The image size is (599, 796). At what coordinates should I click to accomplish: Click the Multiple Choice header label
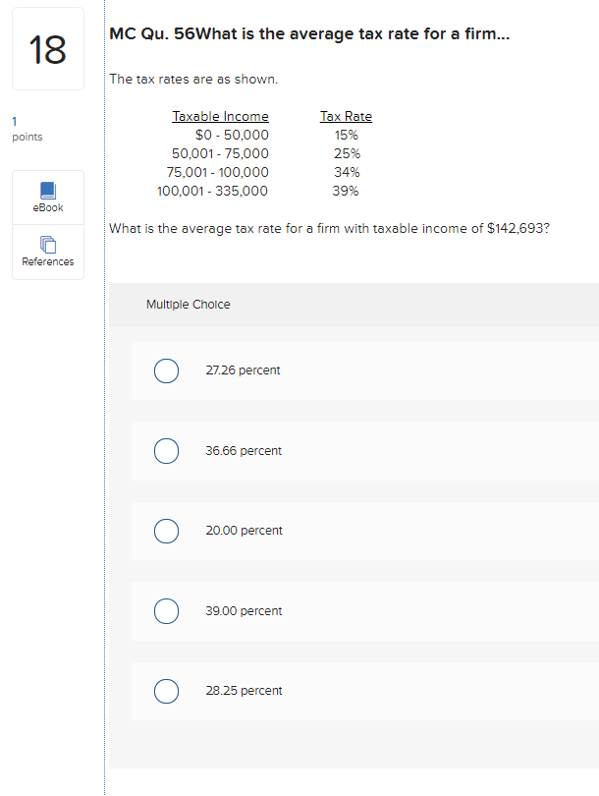pyautogui.click(x=189, y=305)
